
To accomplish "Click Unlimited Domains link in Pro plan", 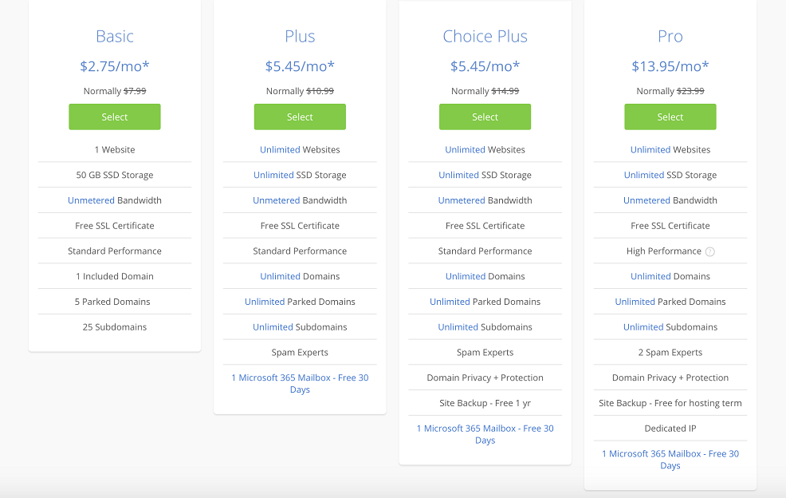I will click(650, 276).
